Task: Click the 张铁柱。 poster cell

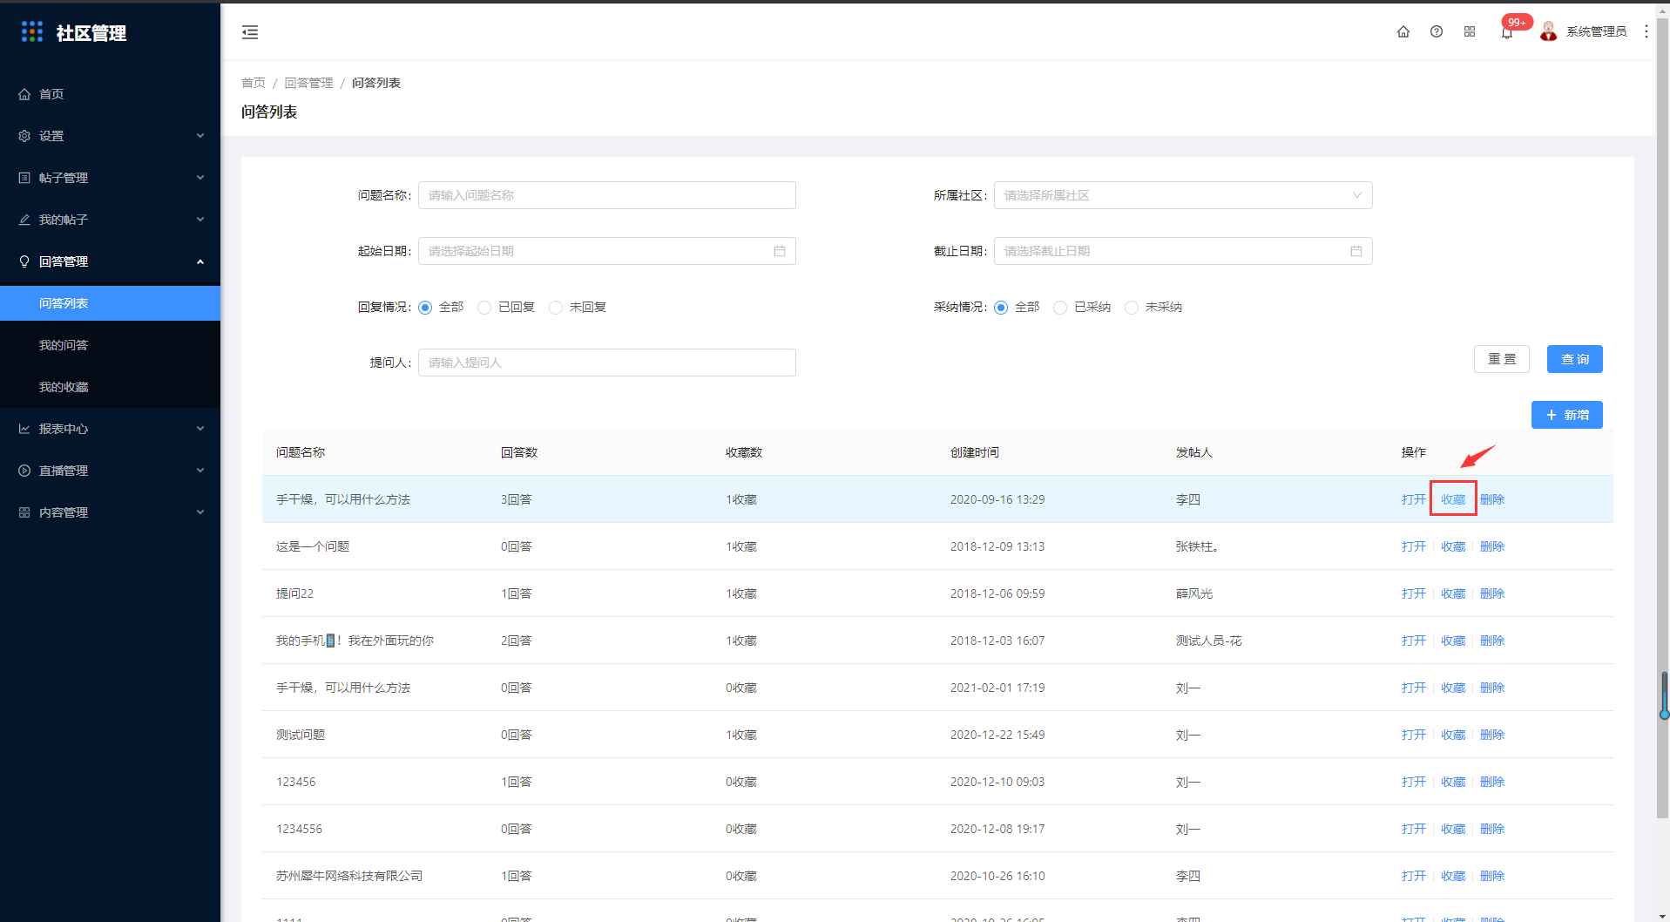Action: point(1198,546)
